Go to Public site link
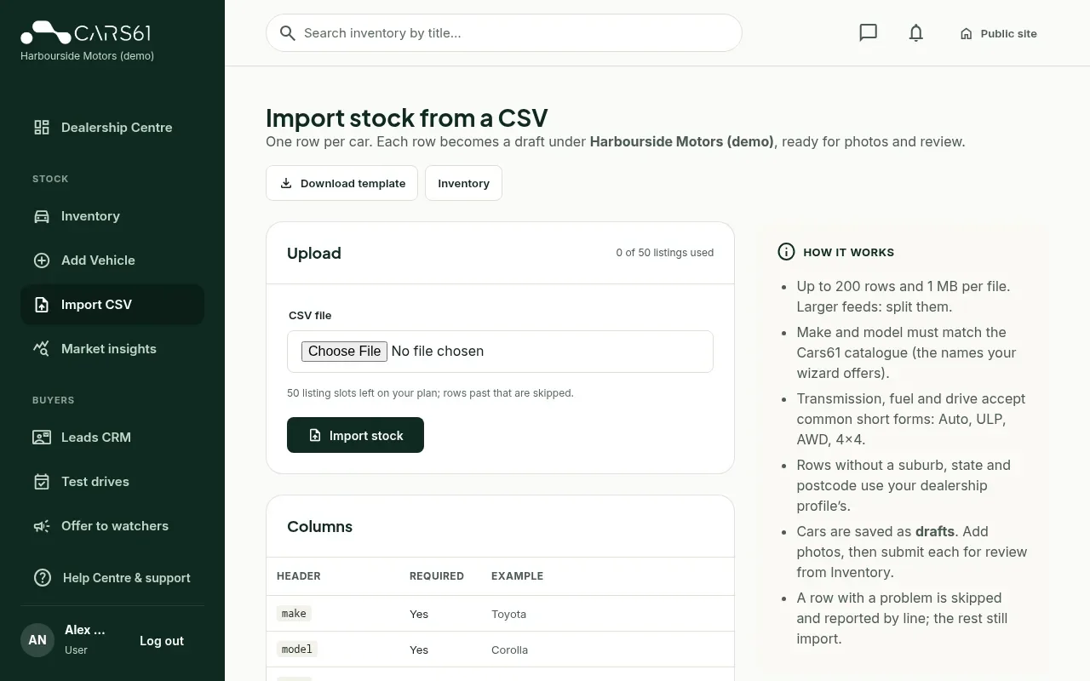The width and height of the screenshot is (1090, 681). (998, 33)
